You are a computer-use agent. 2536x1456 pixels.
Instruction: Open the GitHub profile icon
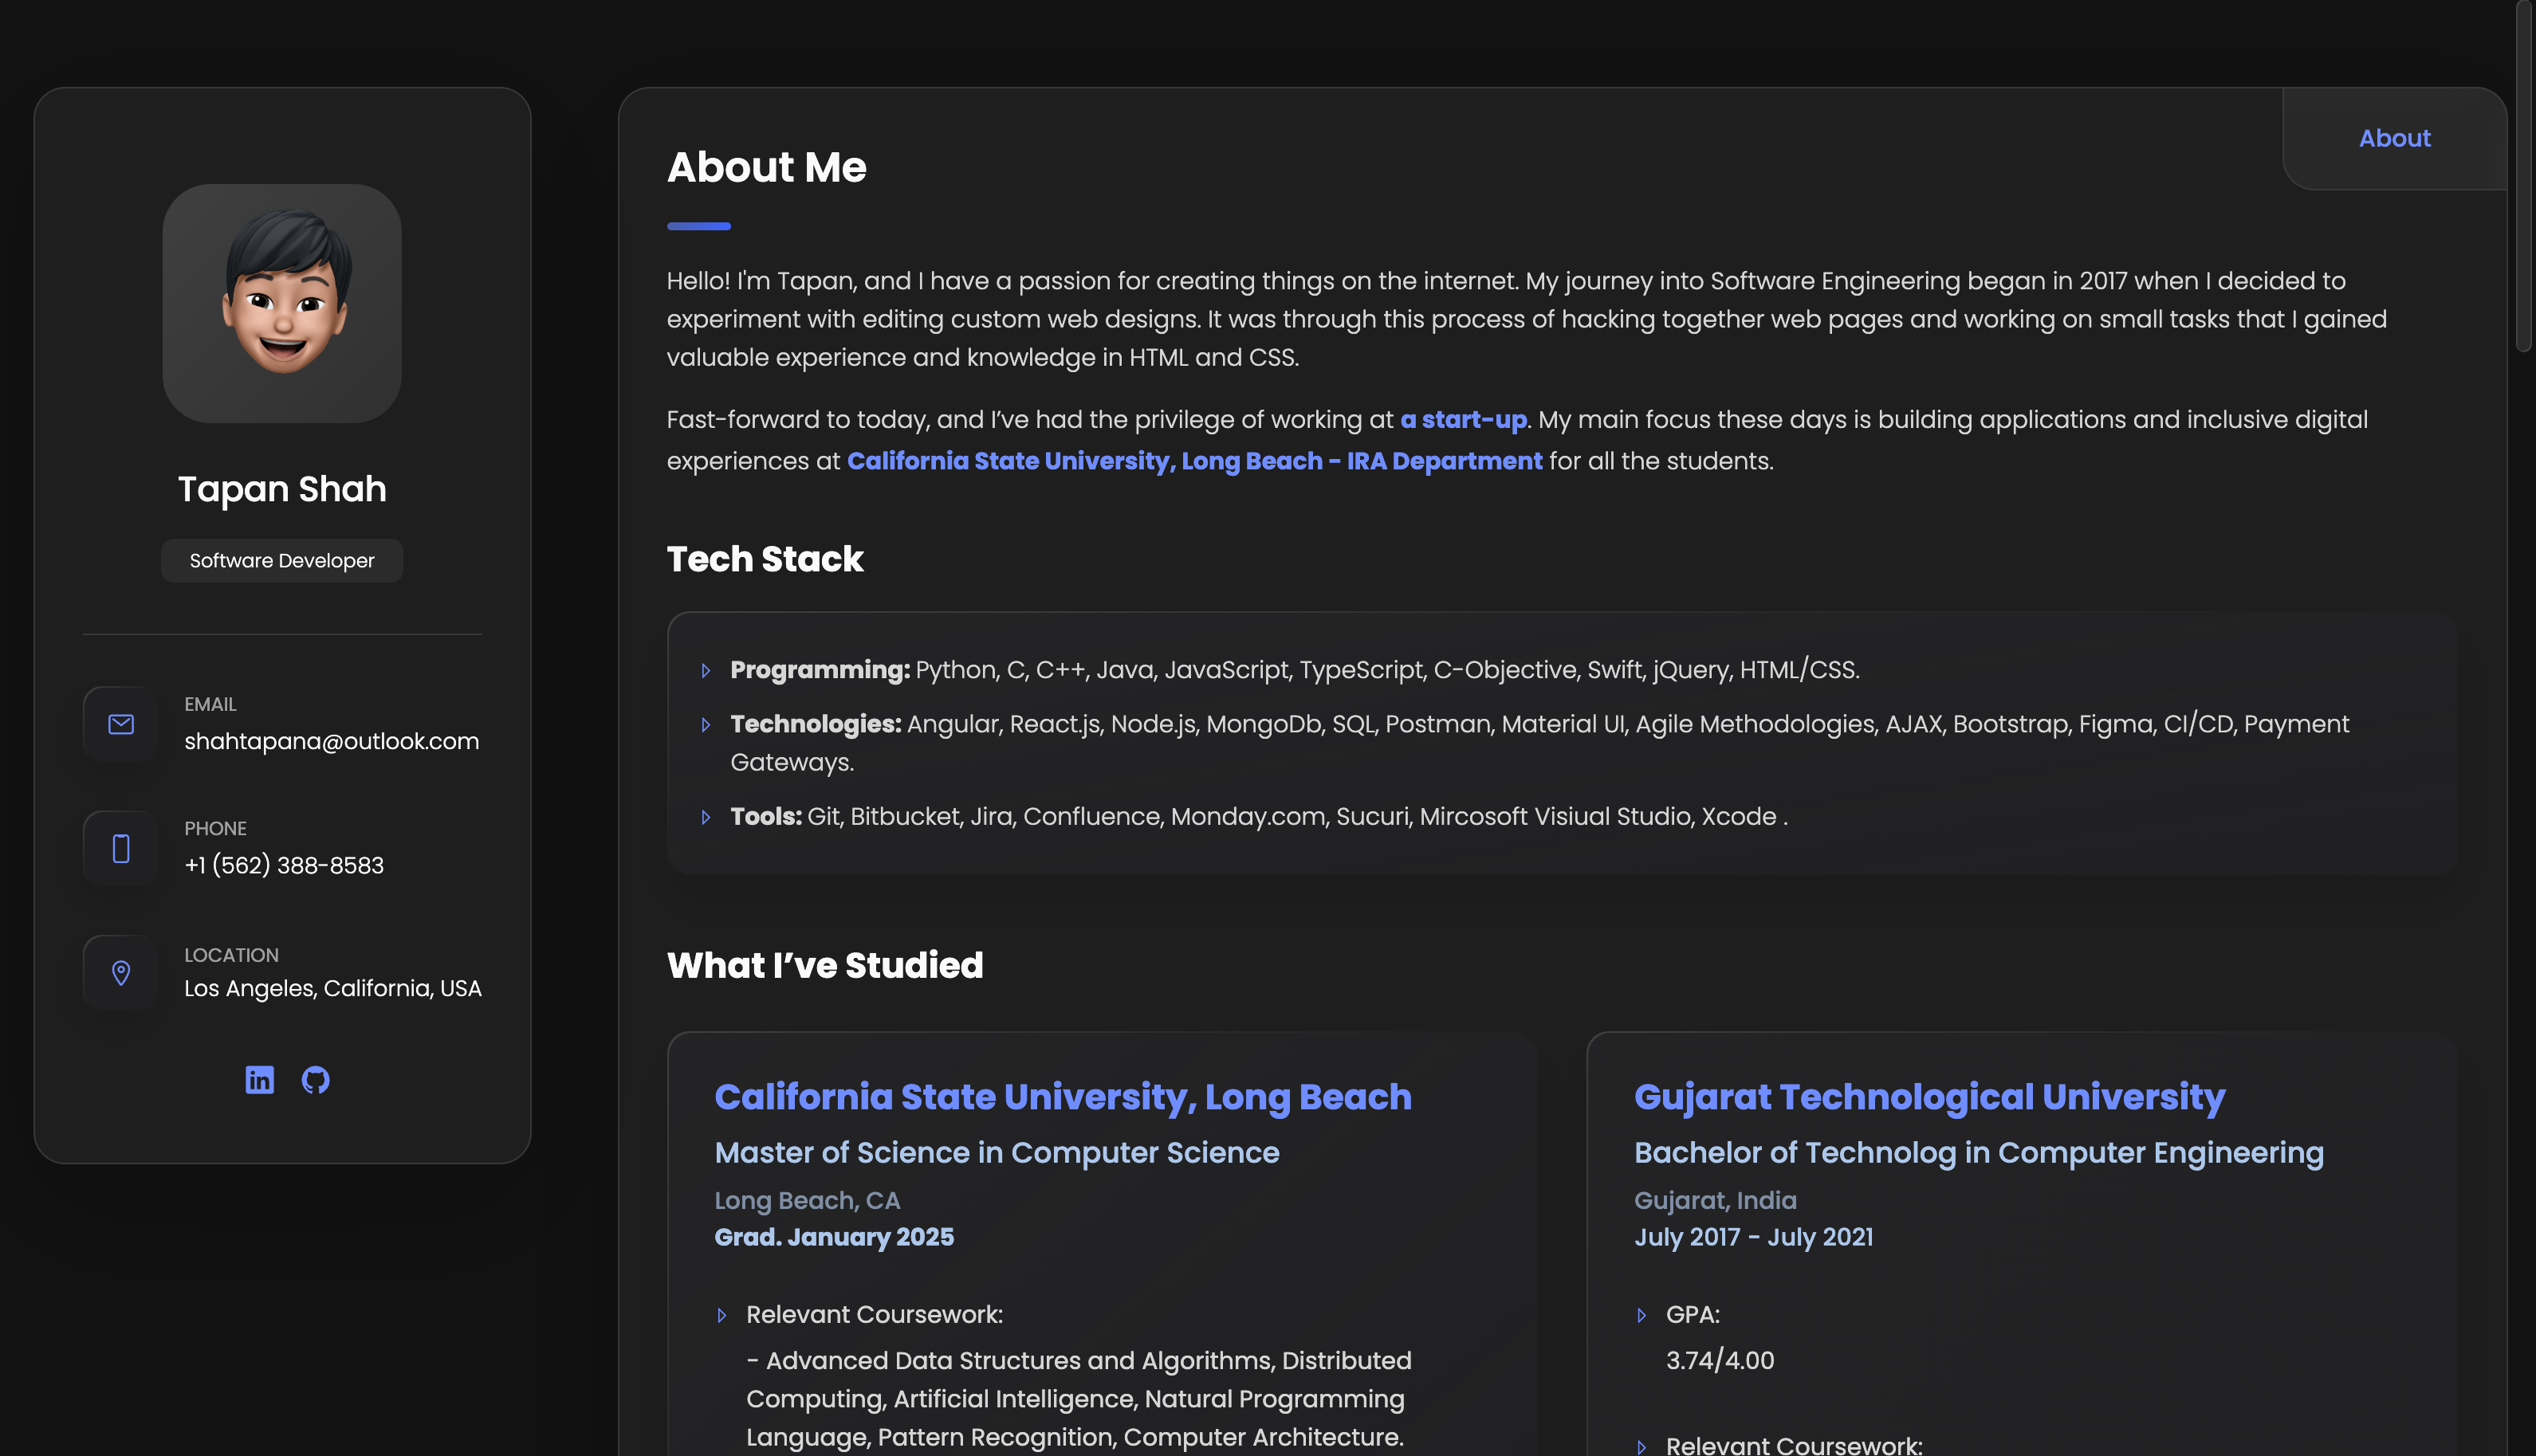coord(315,1080)
